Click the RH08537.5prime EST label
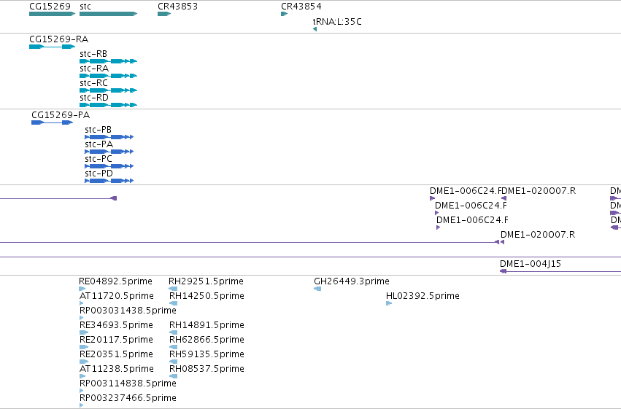The image size is (621, 409). pos(207,369)
